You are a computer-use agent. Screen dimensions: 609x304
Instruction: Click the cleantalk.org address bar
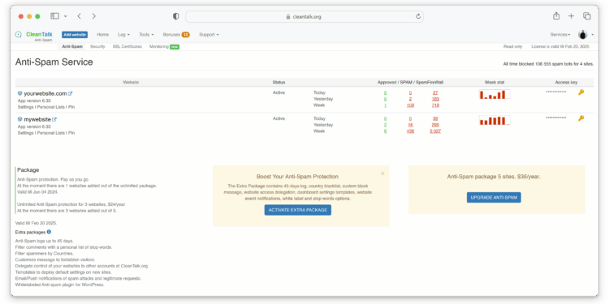pos(304,17)
